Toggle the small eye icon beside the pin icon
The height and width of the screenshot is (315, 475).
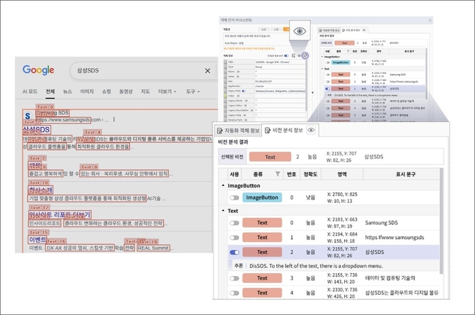pos(299,56)
